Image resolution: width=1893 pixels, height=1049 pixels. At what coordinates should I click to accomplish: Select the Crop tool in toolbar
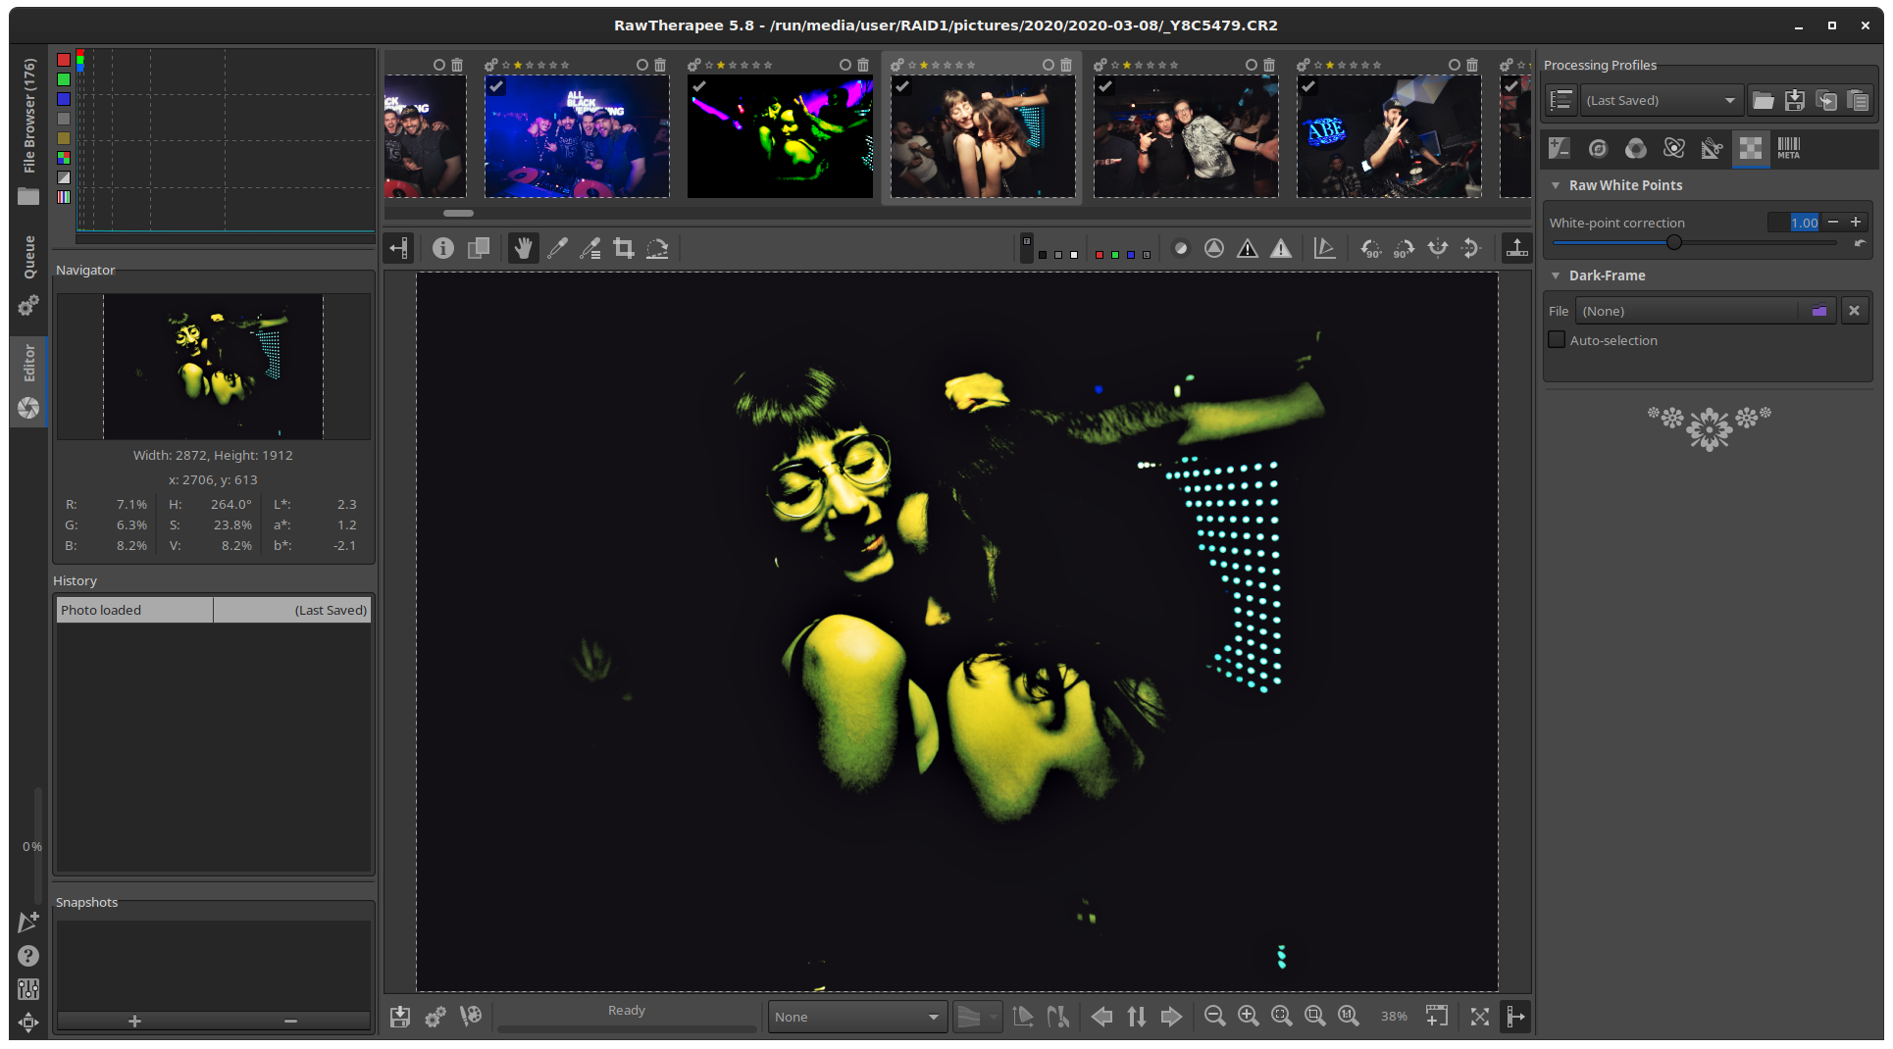coord(624,249)
